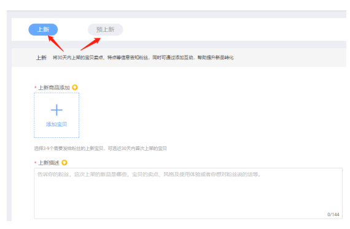Switch to the 预上新 tab

(106, 29)
